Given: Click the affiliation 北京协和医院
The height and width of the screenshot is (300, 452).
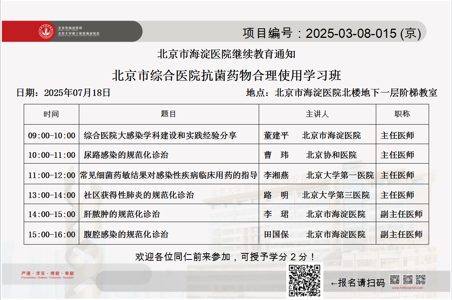Looking at the screenshot, I should tap(331, 155).
